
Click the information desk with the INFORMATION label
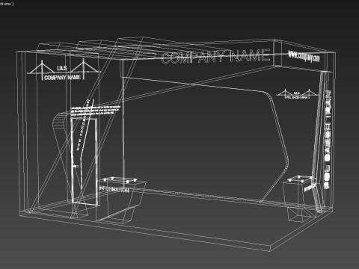[x=121, y=200]
